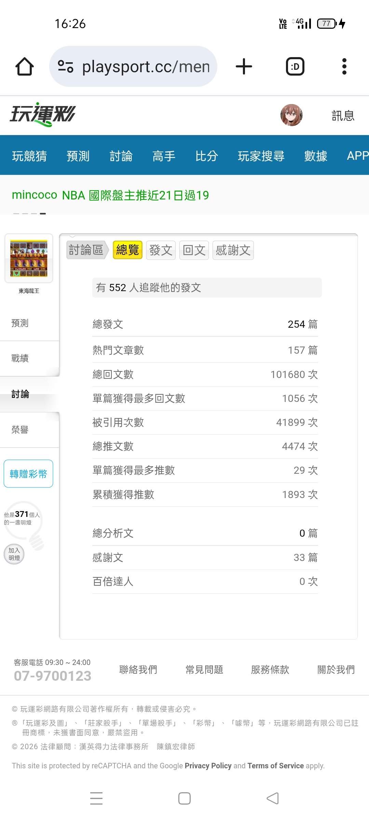Tap the 東海龍王 profile picture
This screenshot has height=821, width=369.
(x=29, y=258)
